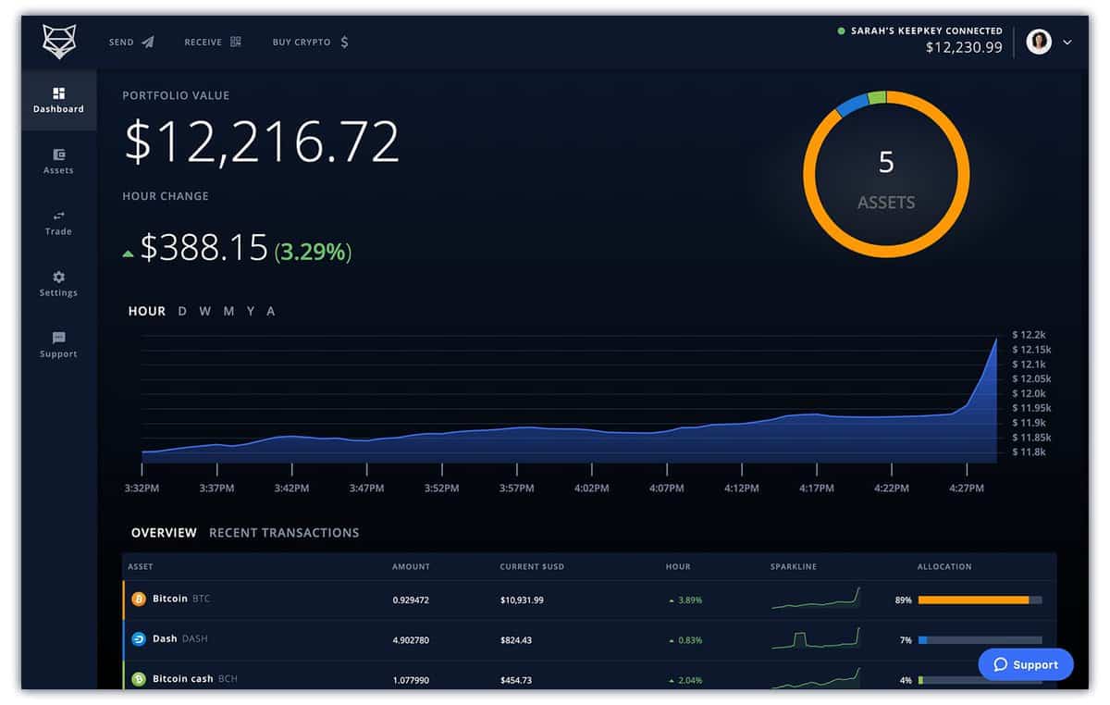Open Send via paper plane icon
Image resolution: width=1110 pixels, height=705 pixels.
click(148, 43)
